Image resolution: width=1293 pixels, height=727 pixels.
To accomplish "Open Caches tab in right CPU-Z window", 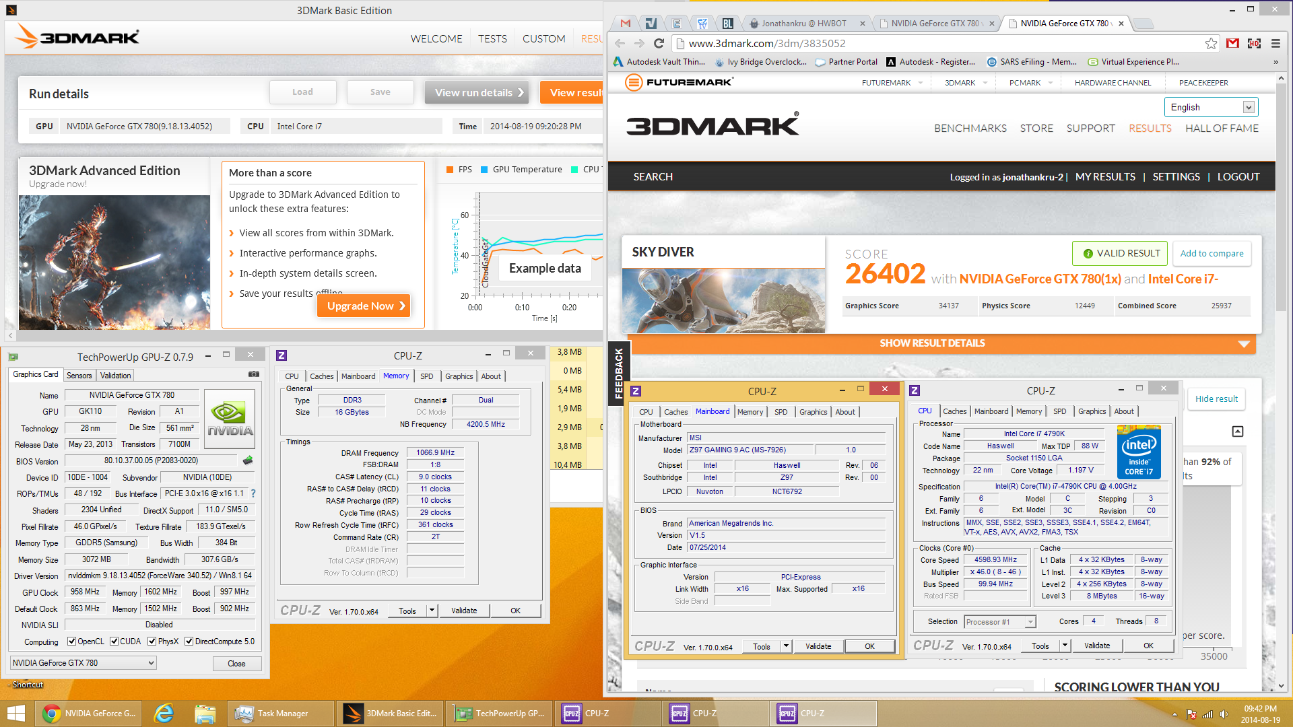I will [954, 411].
